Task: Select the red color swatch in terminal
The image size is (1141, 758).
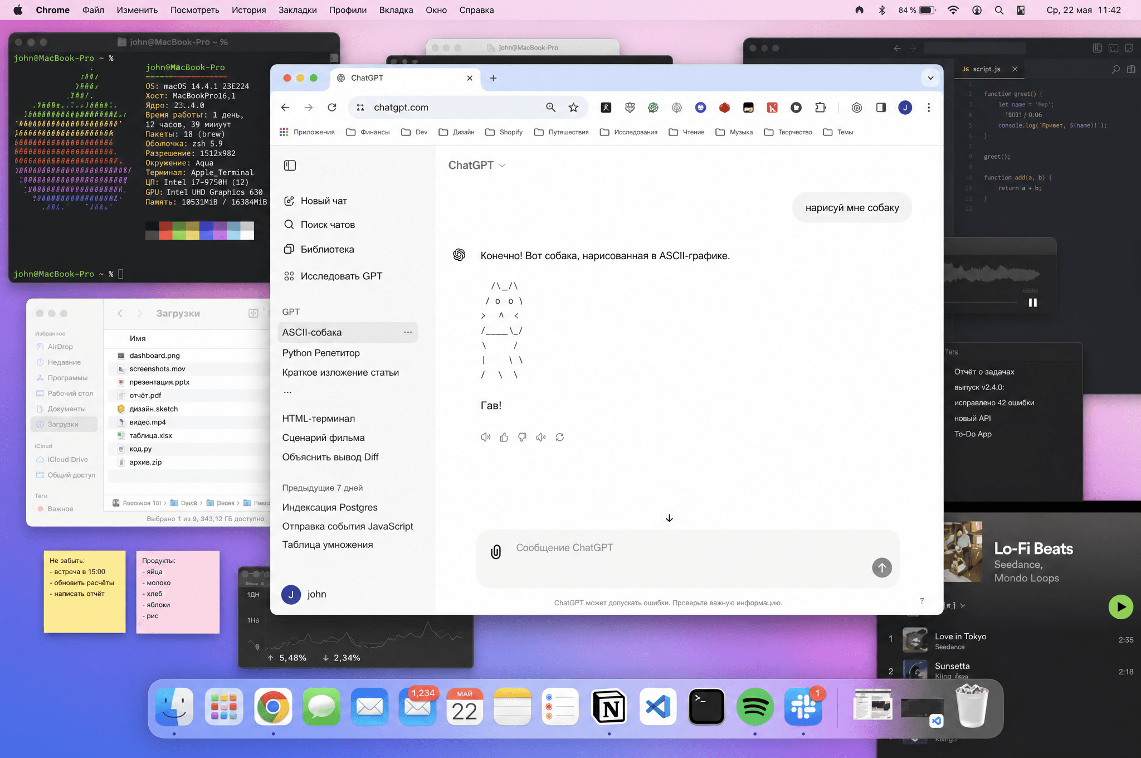Action: (x=165, y=230)
